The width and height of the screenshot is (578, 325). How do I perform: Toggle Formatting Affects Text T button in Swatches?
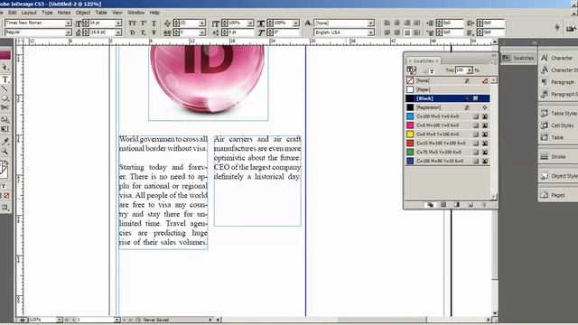point(432,70)
